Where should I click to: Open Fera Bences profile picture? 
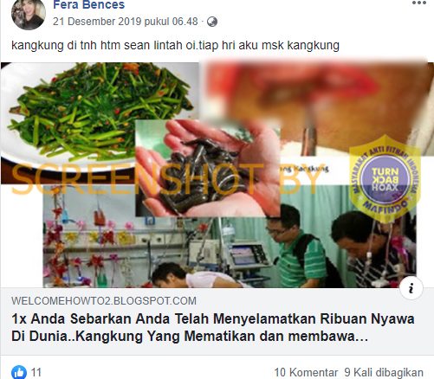coord(29,15)
